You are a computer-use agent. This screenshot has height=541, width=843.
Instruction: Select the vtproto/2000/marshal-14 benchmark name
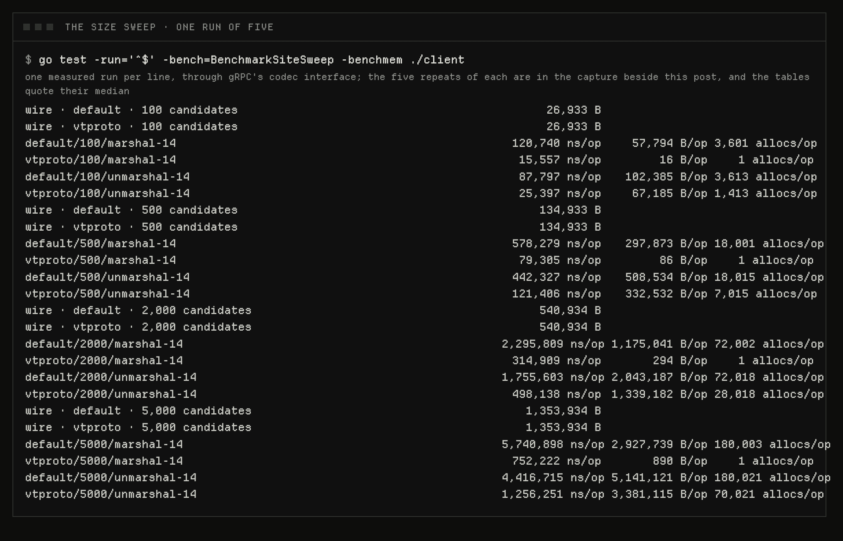click(104, 361)
